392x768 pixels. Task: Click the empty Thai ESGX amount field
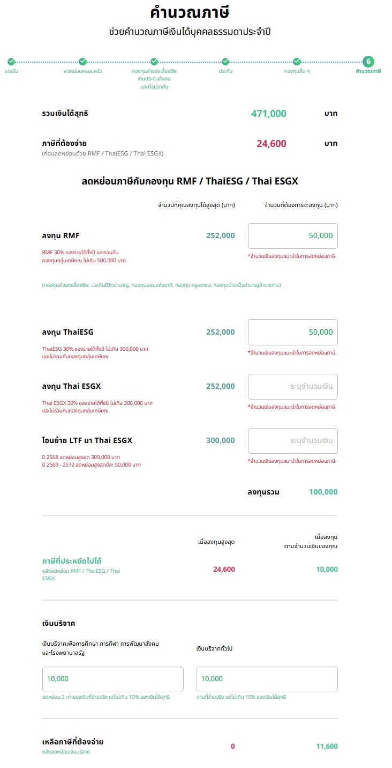coord(292,387)
